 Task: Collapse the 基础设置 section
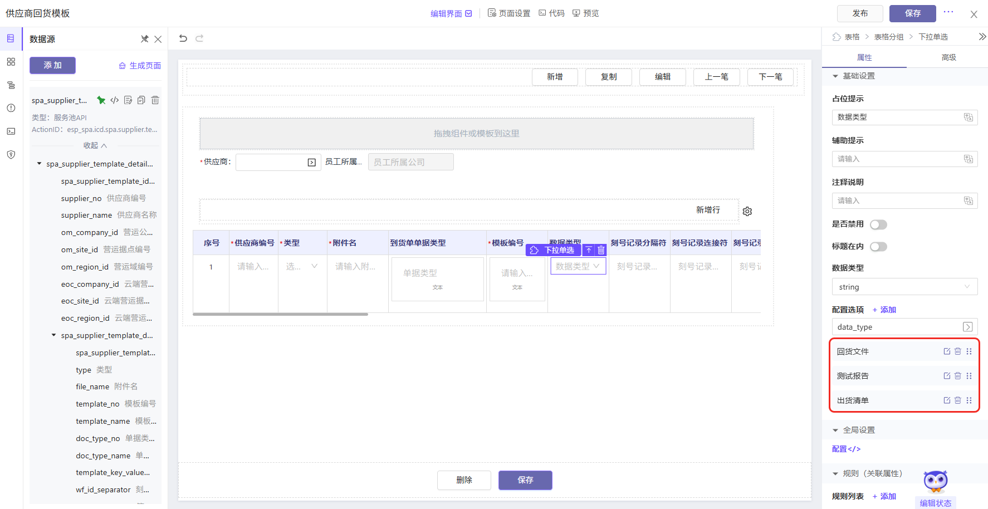[x=835, y=76]
